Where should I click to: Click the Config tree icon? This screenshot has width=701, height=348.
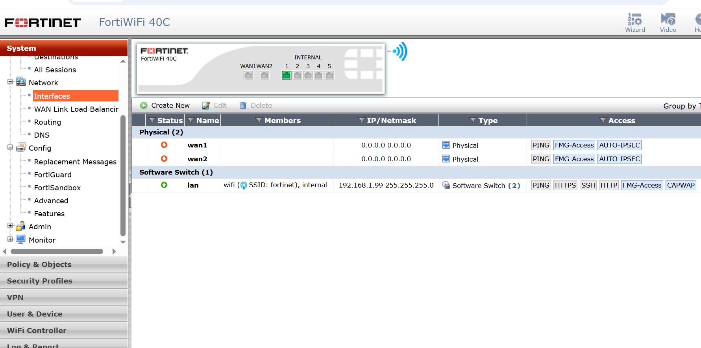click(21, 147)
